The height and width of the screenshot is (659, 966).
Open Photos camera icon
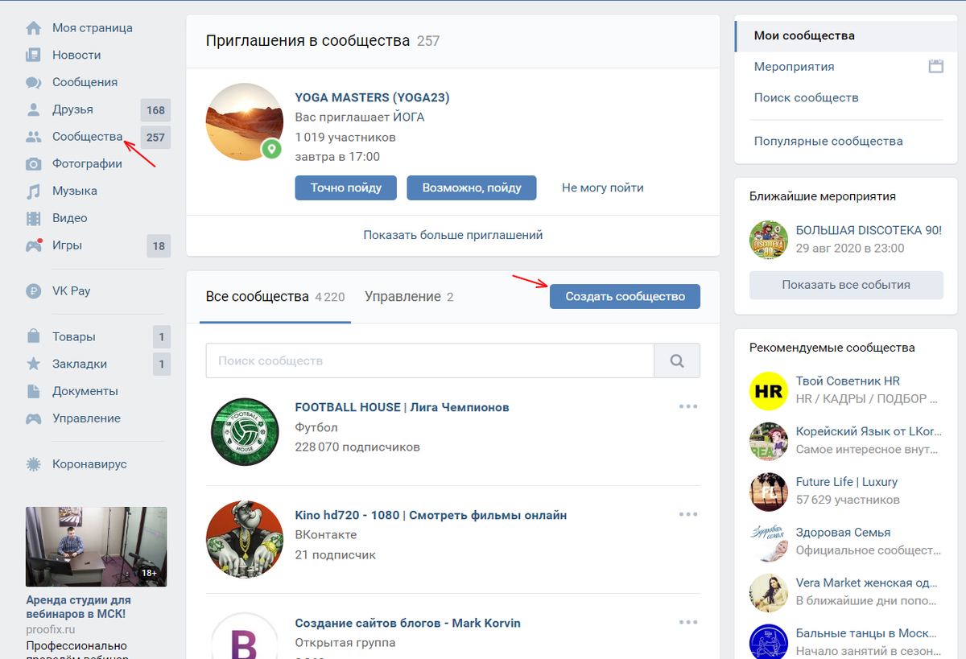coord(33,164)
